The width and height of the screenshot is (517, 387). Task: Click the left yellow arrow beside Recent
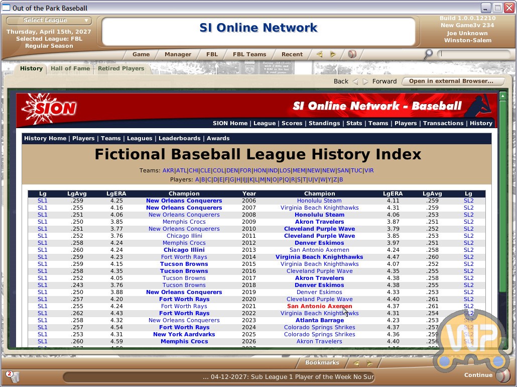tap(319, 54)
